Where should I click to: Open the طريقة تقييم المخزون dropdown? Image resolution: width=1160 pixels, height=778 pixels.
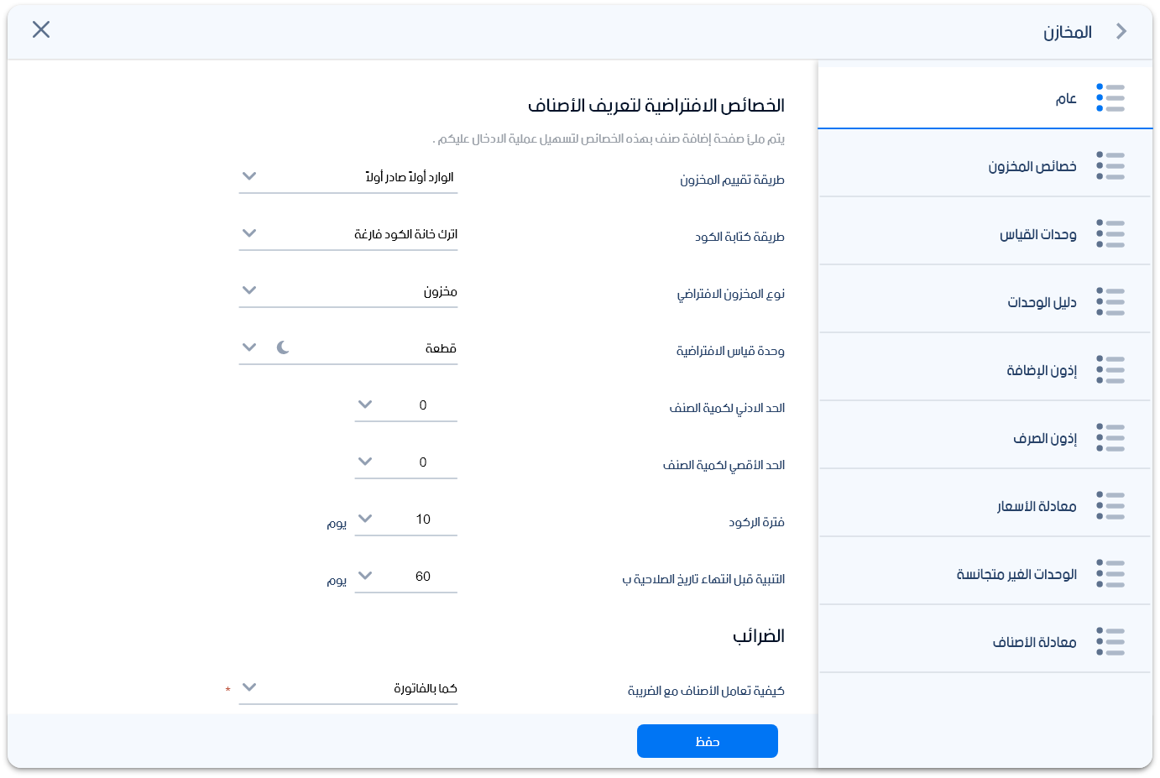click(348, 178)
